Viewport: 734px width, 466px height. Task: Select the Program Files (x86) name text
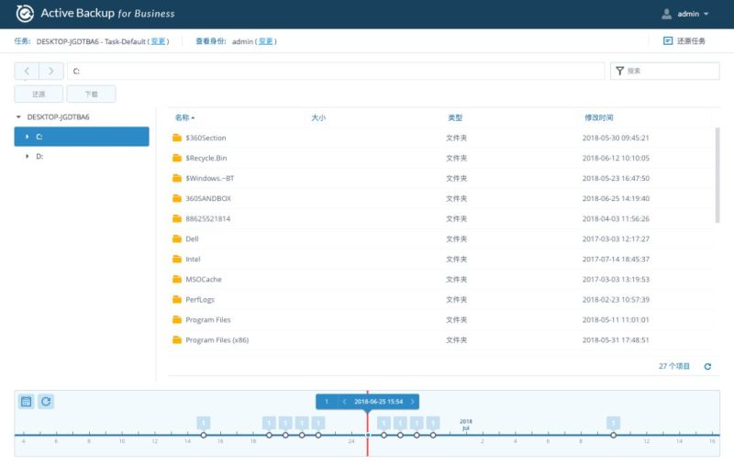(217, 339)
